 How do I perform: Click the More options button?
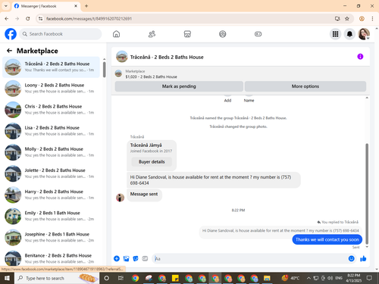pos(305,86)
